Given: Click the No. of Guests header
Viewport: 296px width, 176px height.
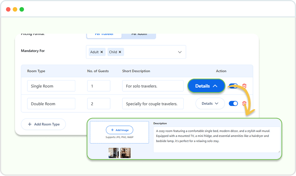Looking at the screenshot, I should 98,71.
